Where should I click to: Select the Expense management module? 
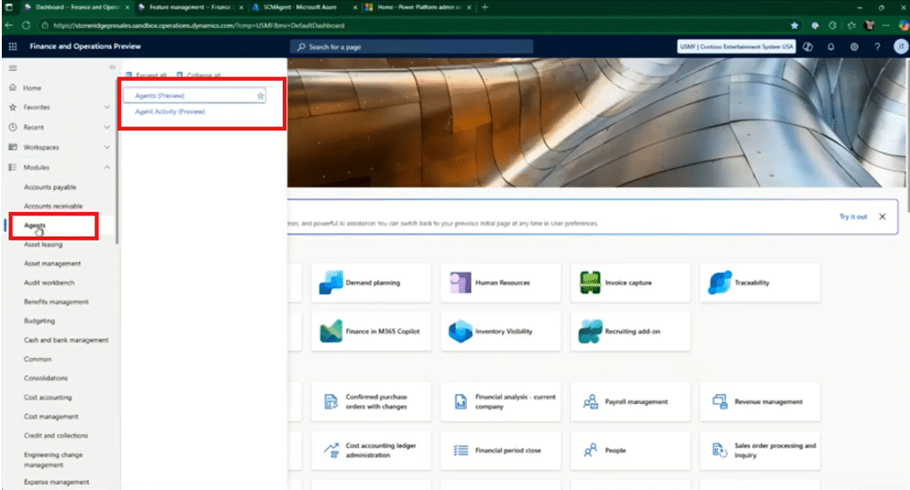click(x=57, y=482)
